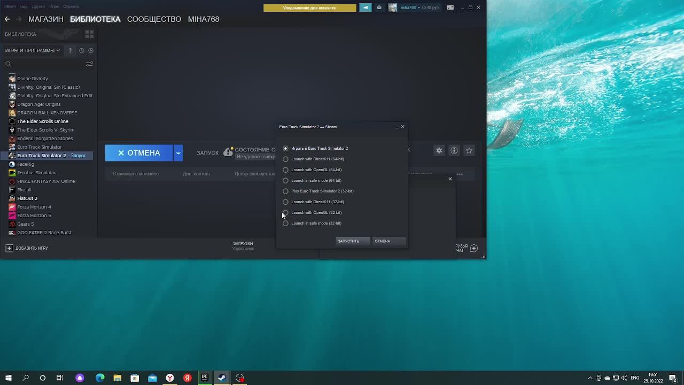Choose Launch with DirectX11 (64-bit) option

point(314,159)
